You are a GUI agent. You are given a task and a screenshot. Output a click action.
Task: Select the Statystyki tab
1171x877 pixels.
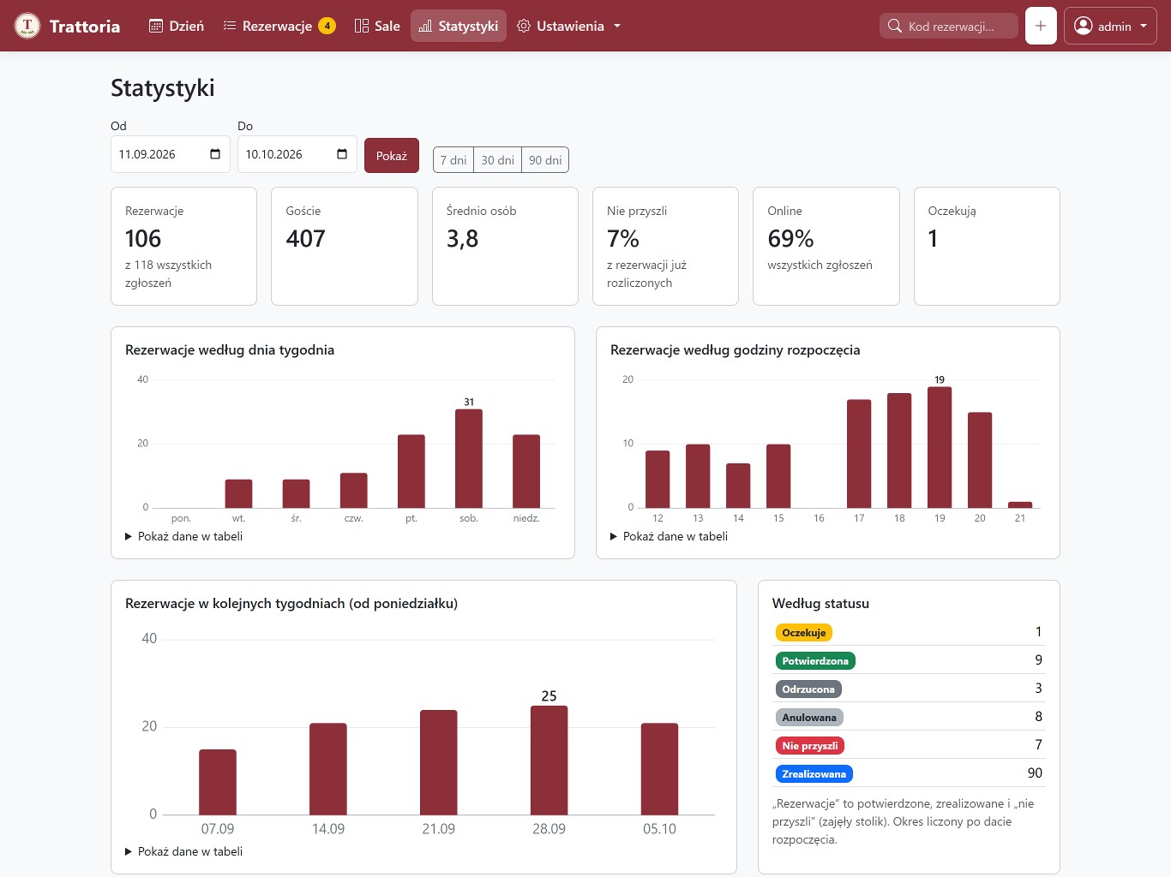click(x=459, y=26)
